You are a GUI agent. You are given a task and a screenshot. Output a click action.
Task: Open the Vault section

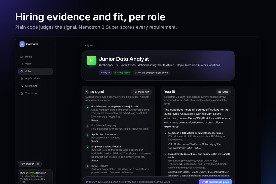coord(35,64)
